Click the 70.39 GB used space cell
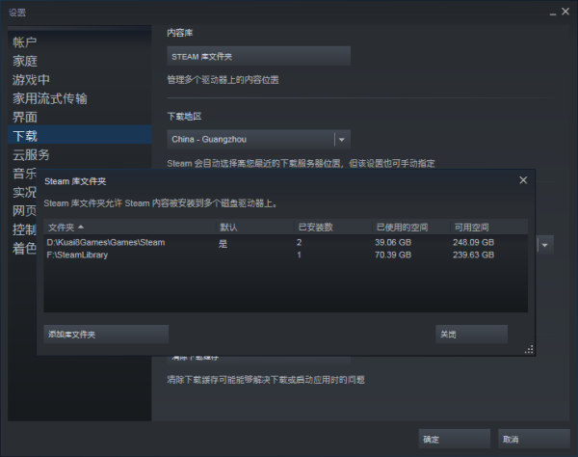The image size is (578, 457). click(393, 255)
